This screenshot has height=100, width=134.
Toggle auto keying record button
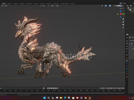[44, 88]
